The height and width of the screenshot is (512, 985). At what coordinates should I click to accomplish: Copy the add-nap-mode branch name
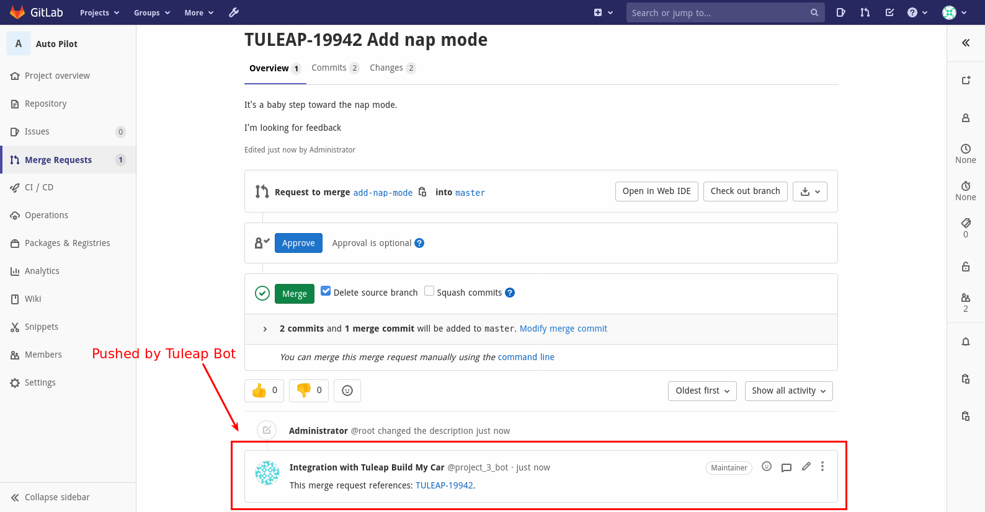[422, 192]
